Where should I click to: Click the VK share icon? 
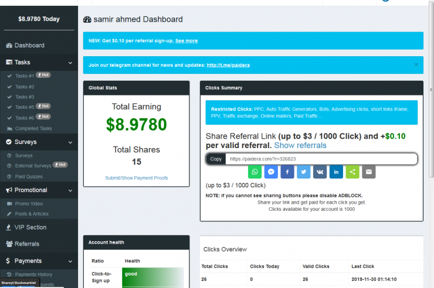(320, 172)
